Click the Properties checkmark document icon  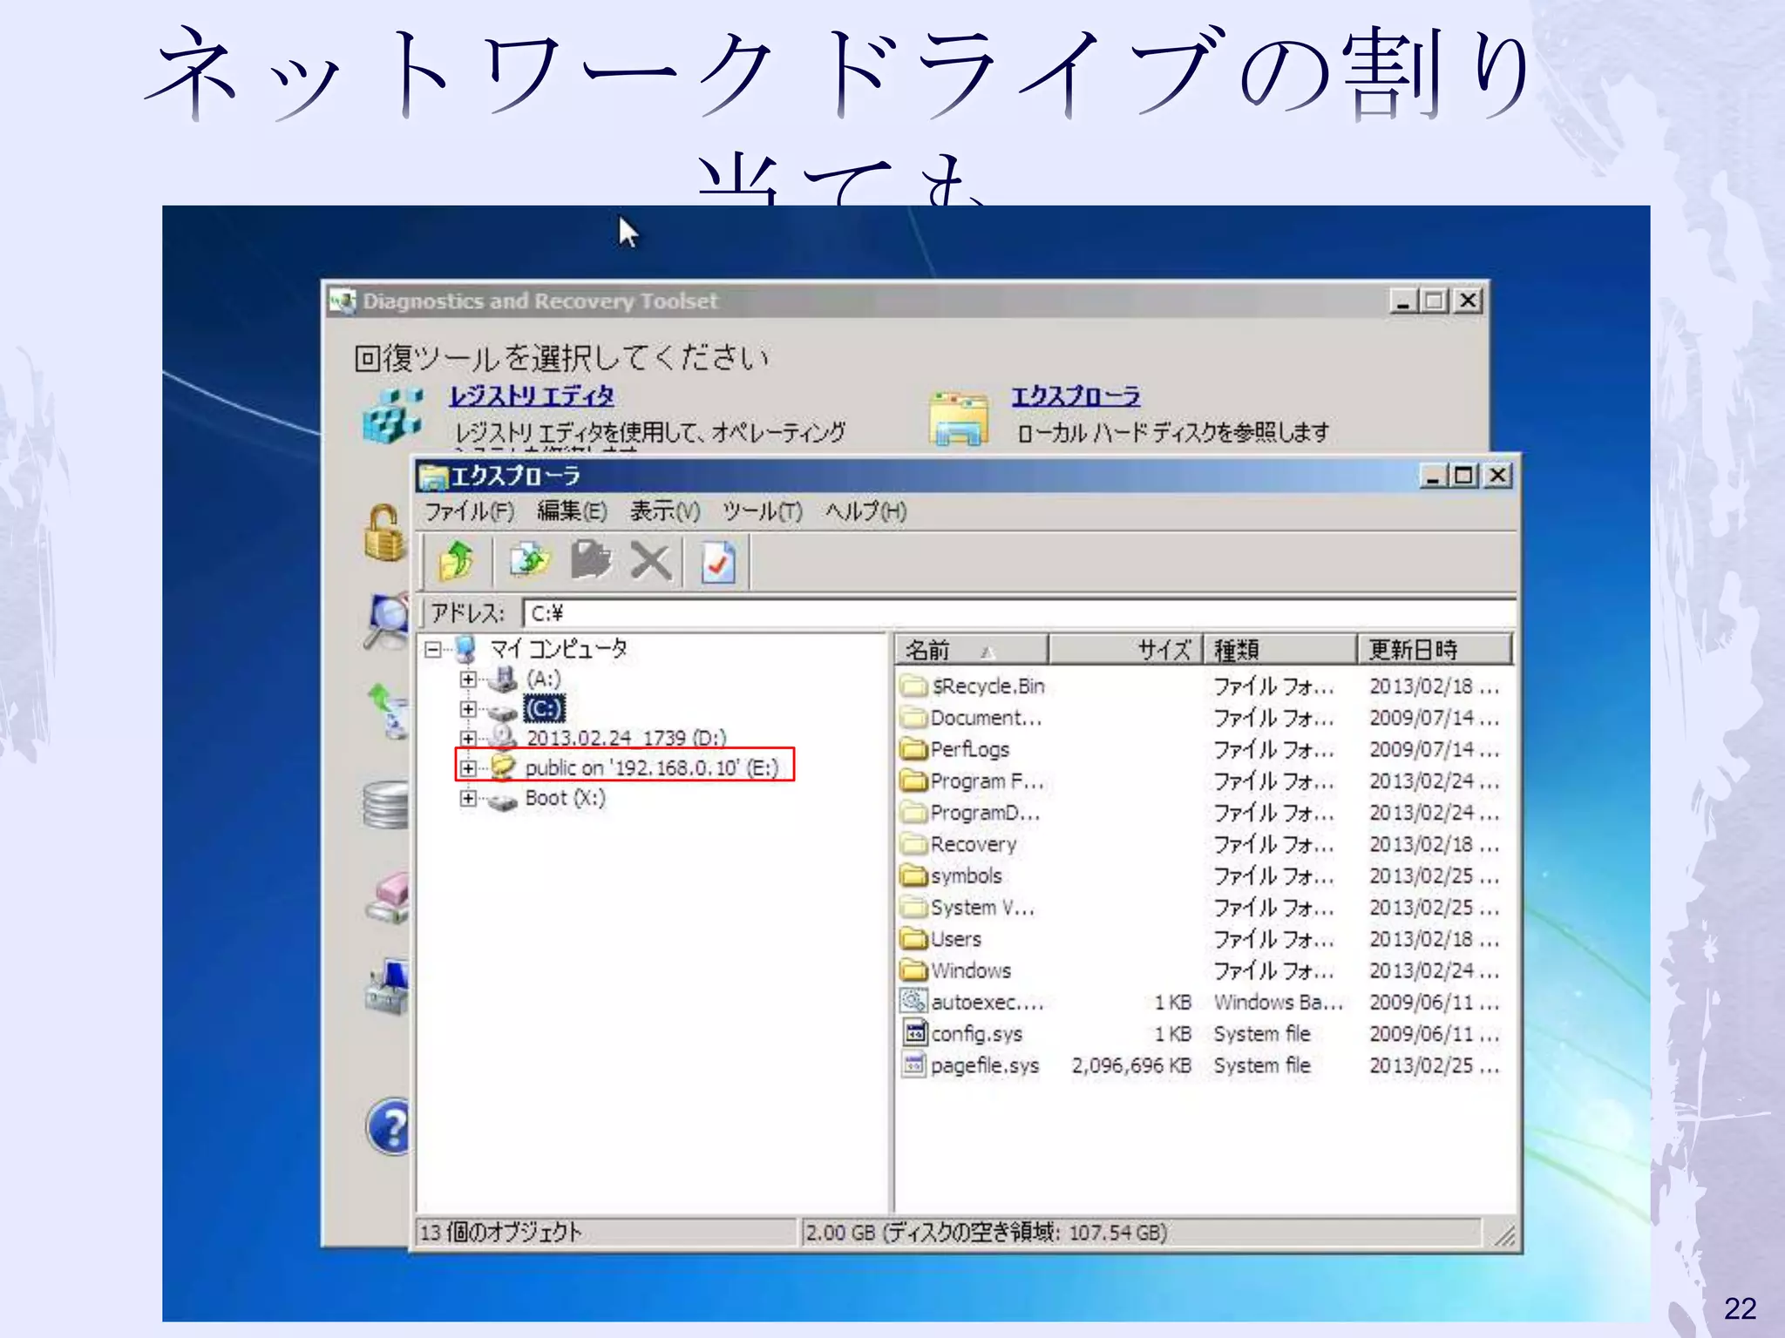[x=717, y=562]
